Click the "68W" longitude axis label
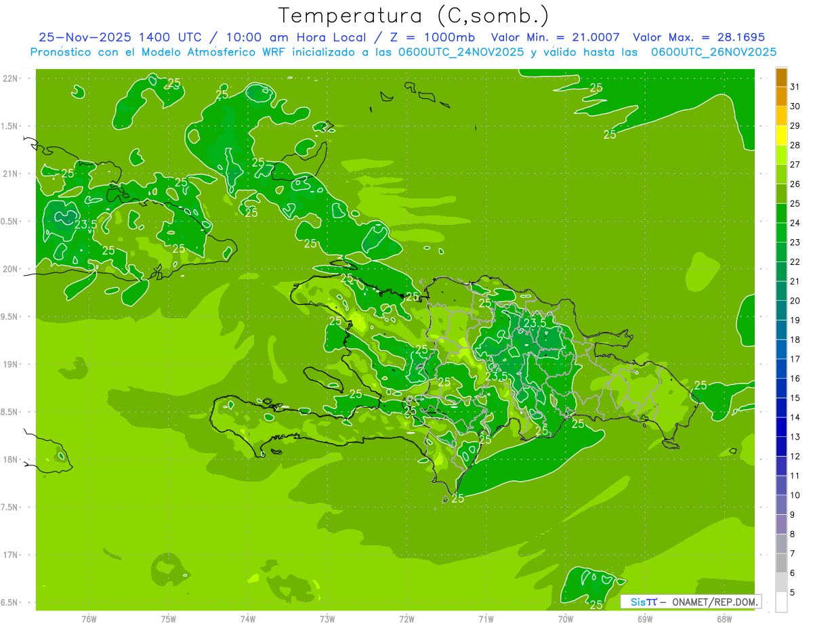813x628 pixels. (x=724, y=619)
